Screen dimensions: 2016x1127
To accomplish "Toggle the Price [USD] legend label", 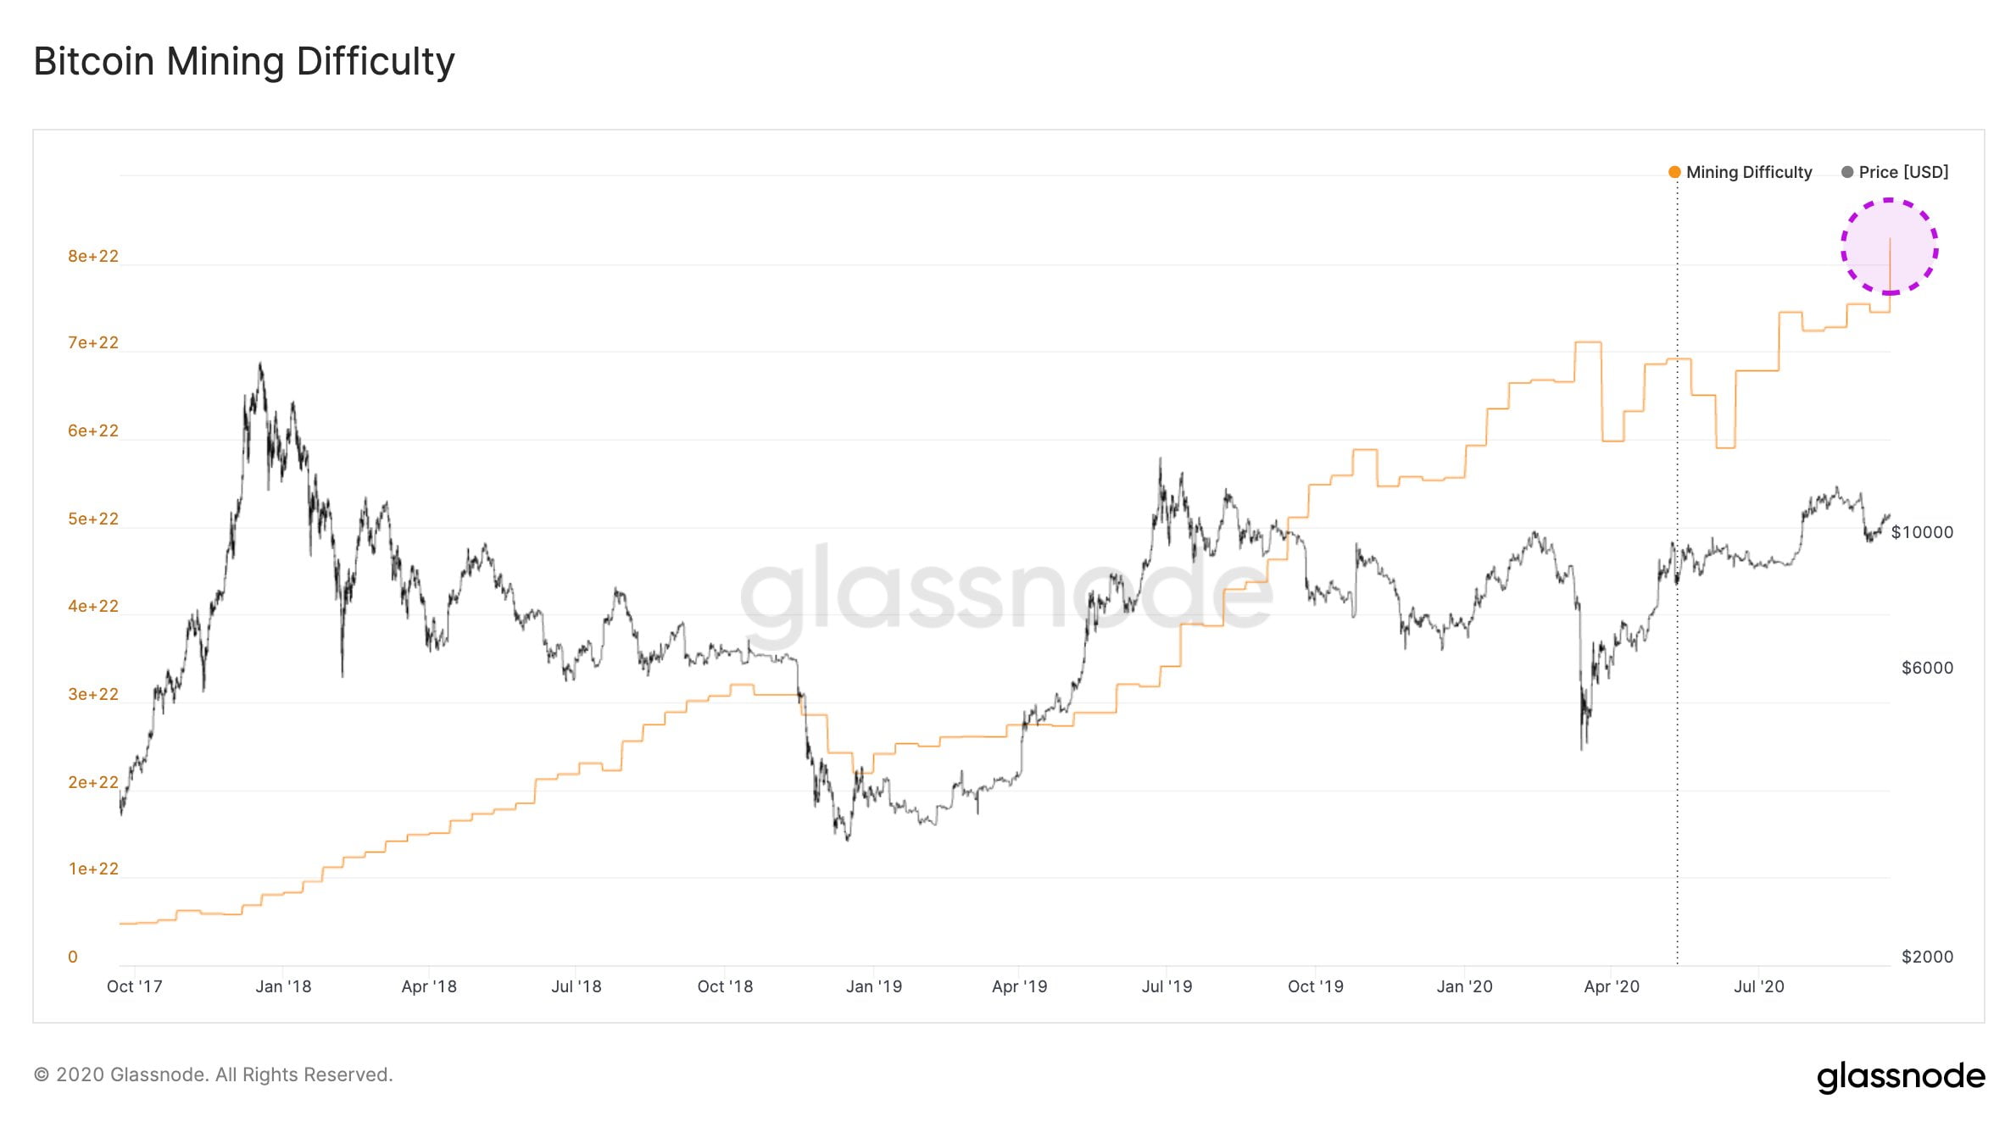I will 1903,172.
